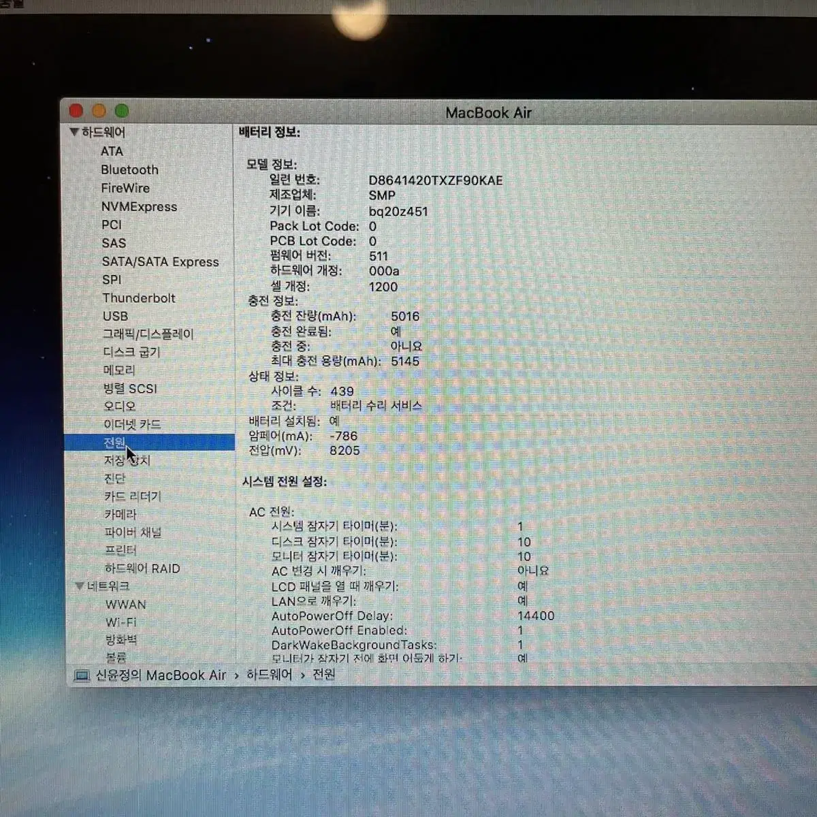Close window with red button

(x=76, y=111)
